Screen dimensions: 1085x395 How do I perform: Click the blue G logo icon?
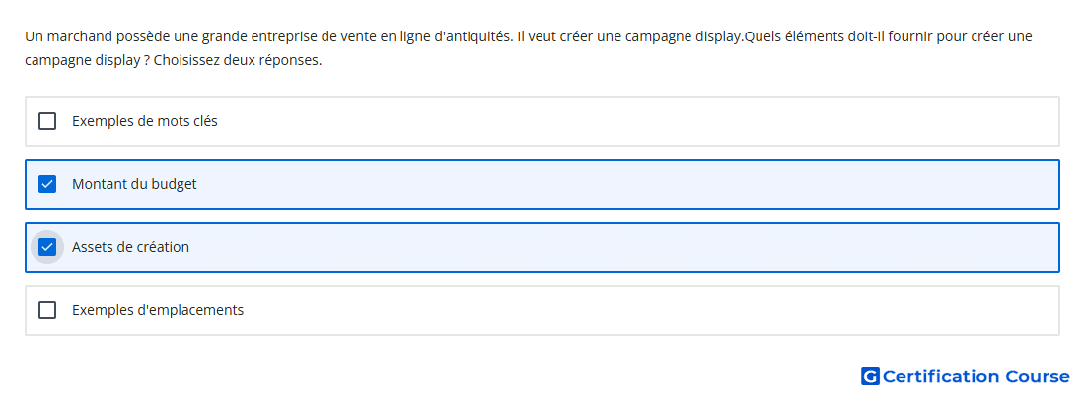coord(870,376)
